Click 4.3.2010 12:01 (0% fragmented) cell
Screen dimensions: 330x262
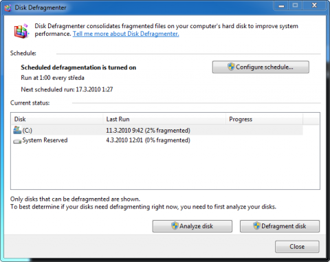148,140
